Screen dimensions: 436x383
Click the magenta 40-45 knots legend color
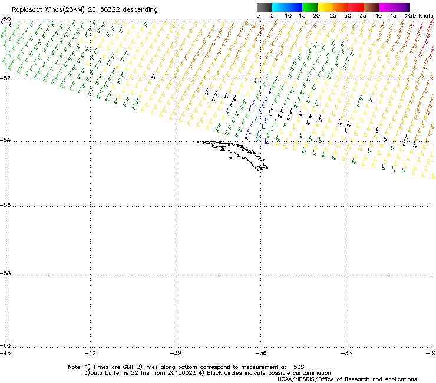[x=387, y=7]
